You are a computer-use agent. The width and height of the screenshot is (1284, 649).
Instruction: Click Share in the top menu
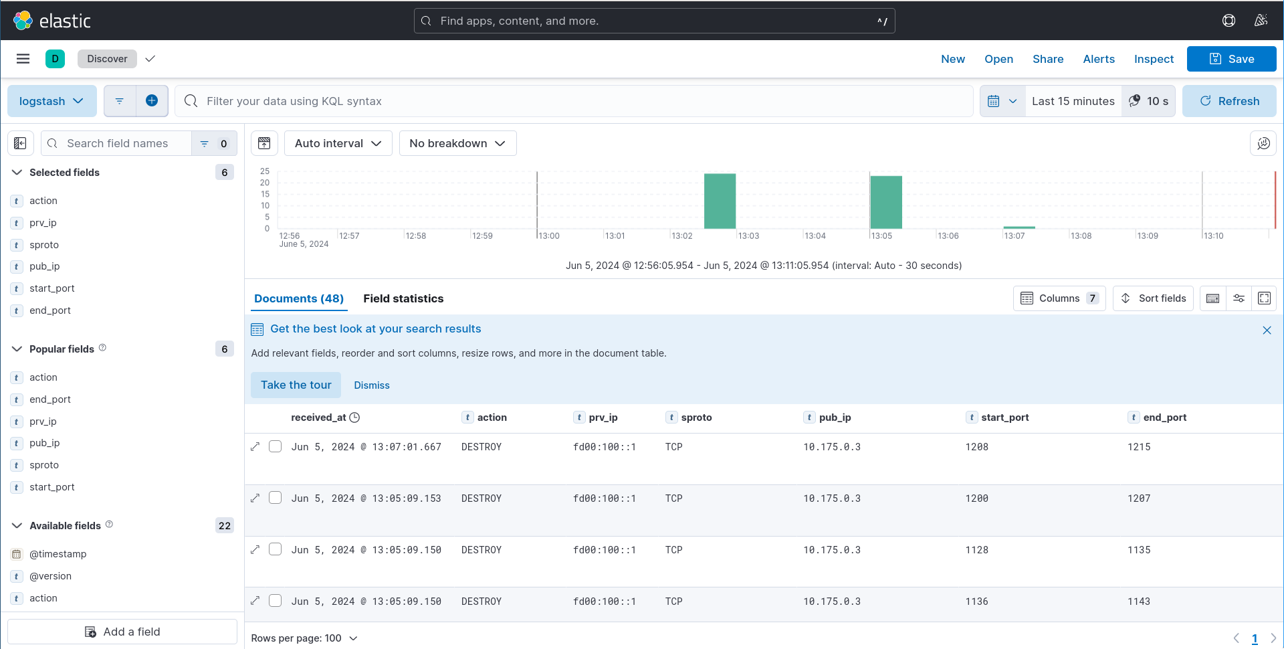point(1048,59)
